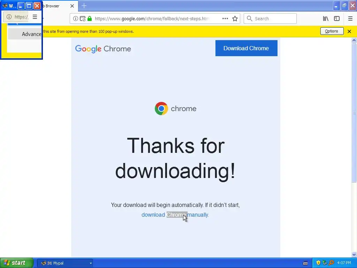
Task: Open Options on pop-up blocked bar
Action: coord(332,31)
